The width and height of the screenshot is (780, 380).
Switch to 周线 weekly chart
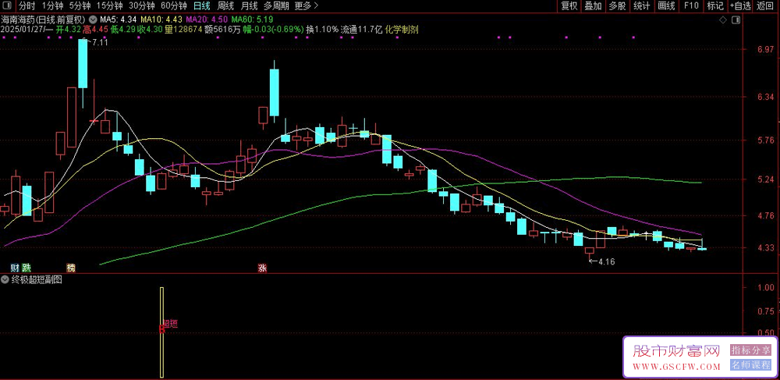pyautogui.click(x=226, y=6)
